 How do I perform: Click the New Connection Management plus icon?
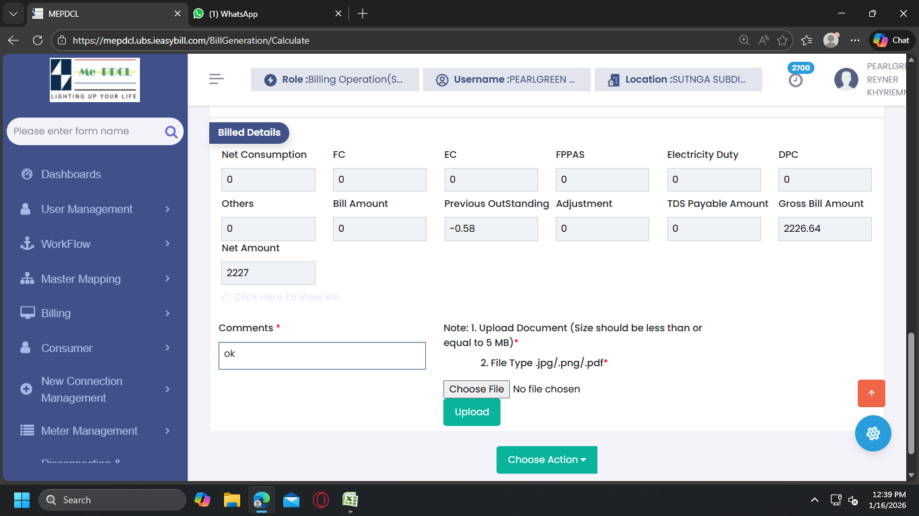point(26,389)
